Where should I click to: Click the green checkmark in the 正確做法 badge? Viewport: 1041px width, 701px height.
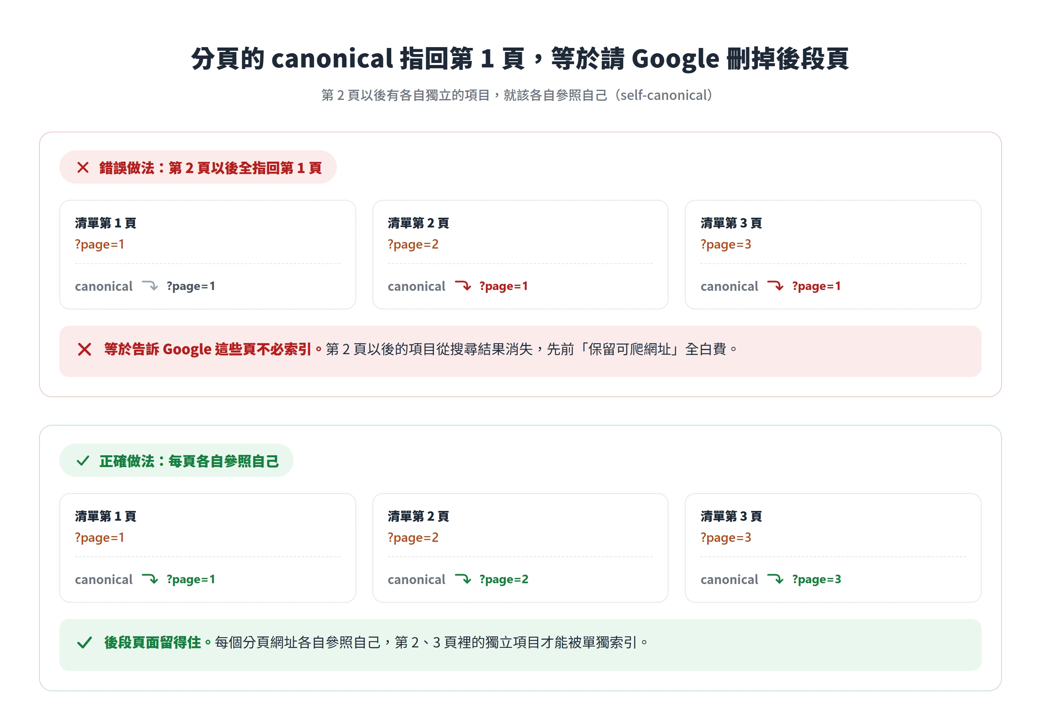pyautogui.click(x=83, y=461)
